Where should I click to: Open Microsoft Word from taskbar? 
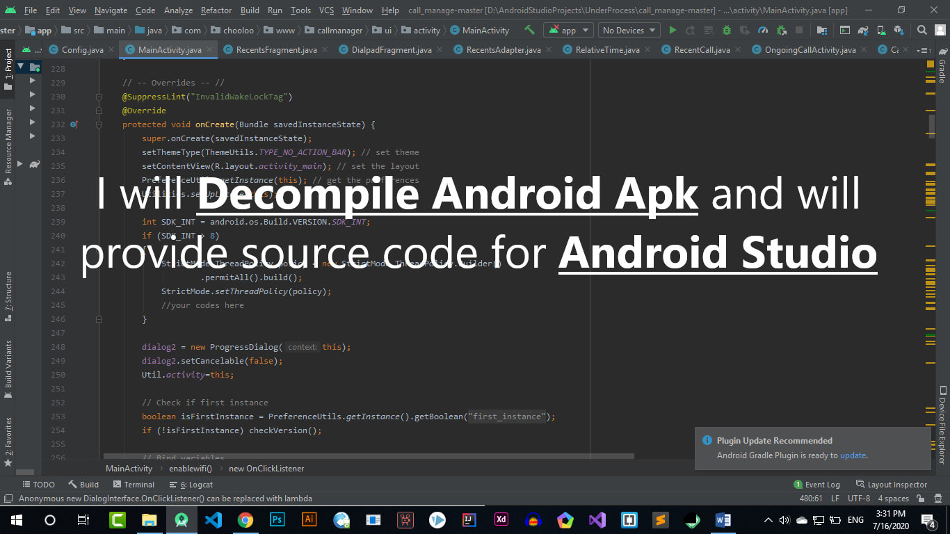723,520
